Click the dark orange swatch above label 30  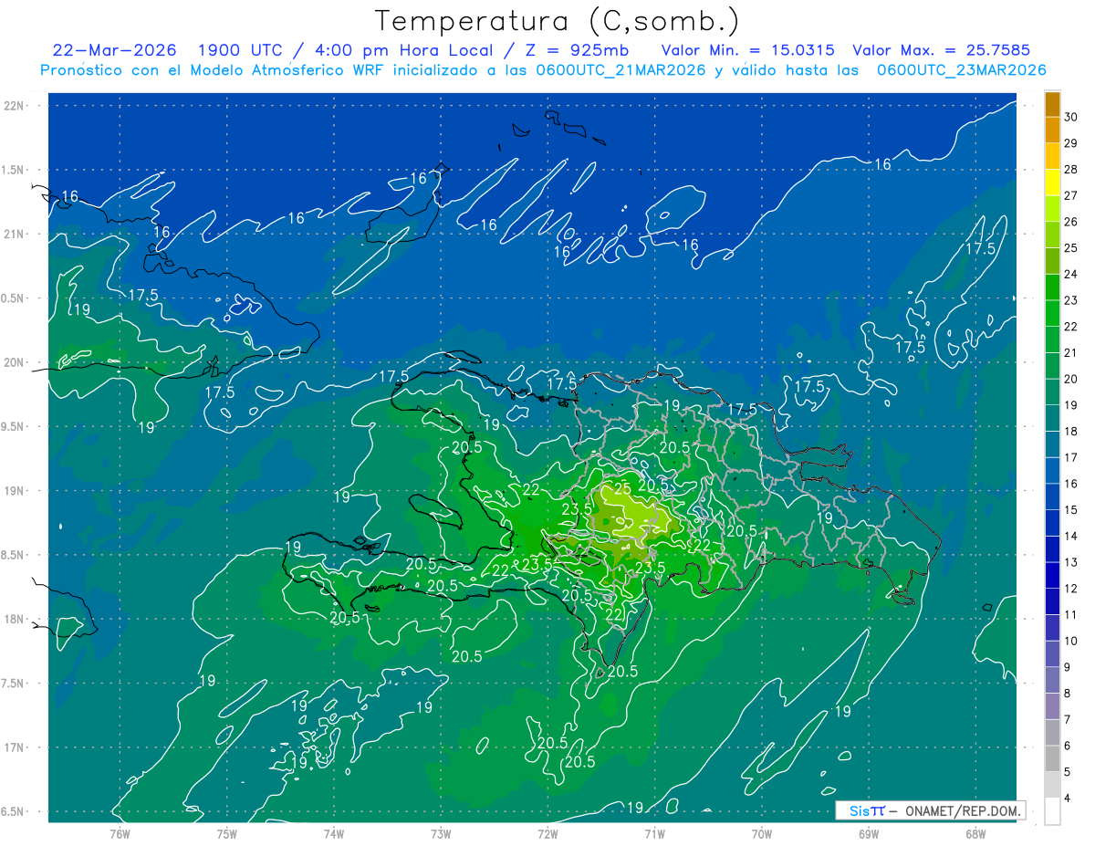[1052, 103]
